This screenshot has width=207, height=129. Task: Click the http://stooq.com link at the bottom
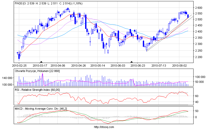pos(104,127)
